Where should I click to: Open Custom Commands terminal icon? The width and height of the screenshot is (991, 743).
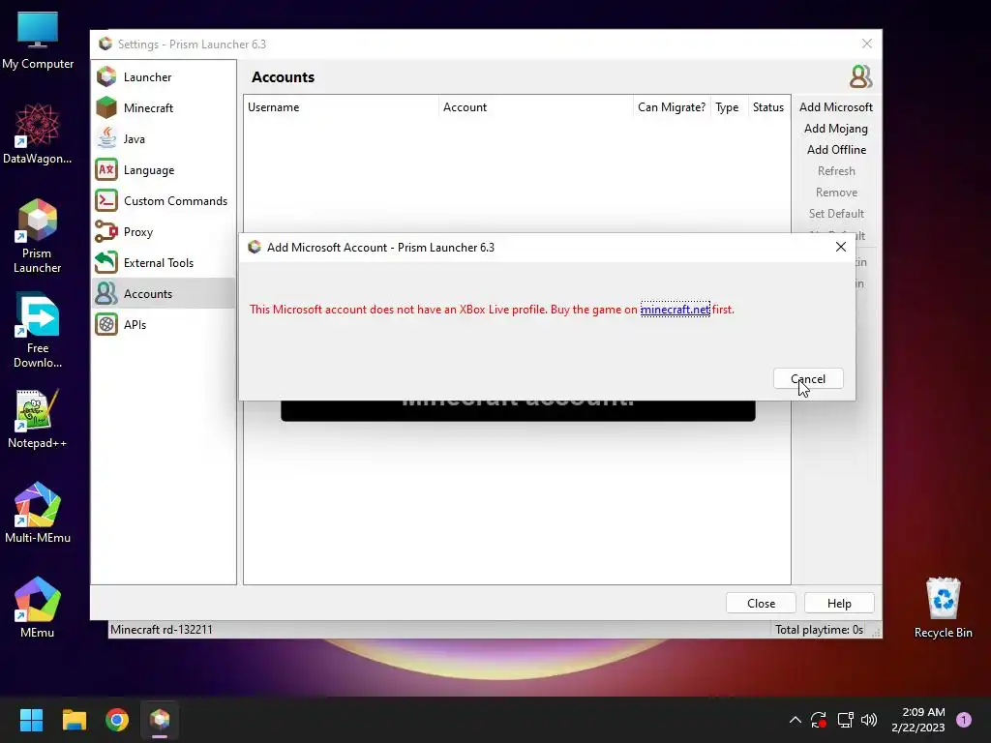point(106,201)
